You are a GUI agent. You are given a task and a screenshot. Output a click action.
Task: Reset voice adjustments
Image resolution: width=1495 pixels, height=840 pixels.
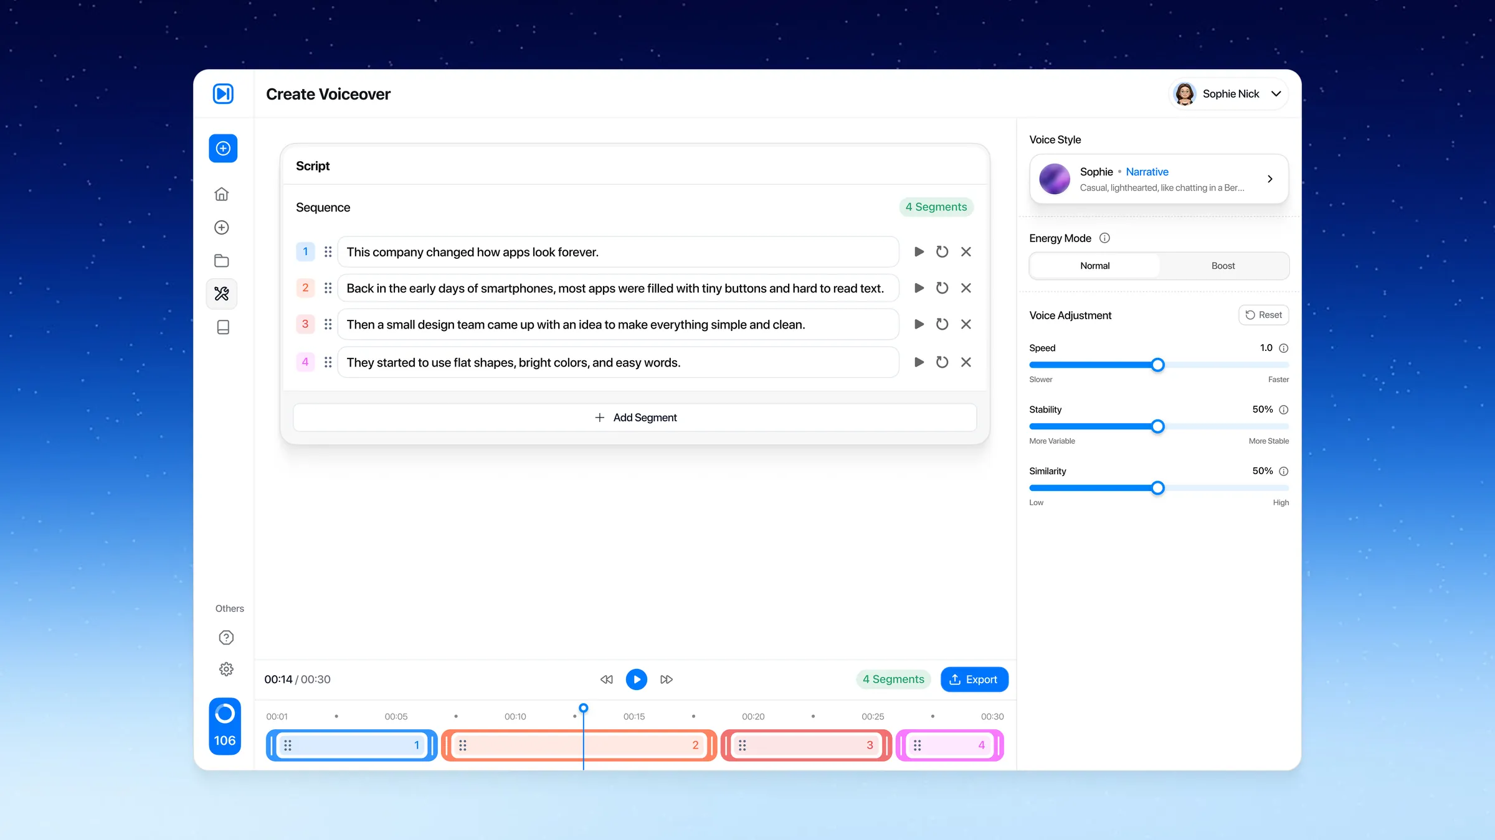coord(1263,315)
